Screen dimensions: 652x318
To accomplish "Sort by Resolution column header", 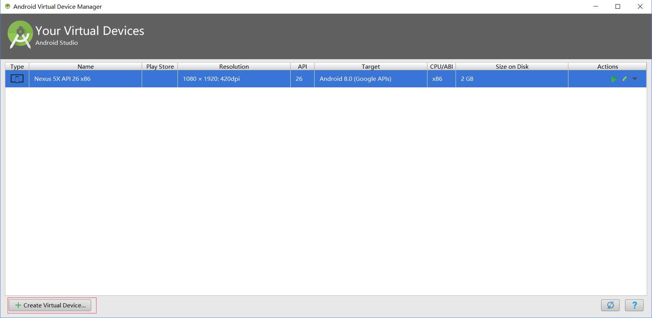I will 234,66.
